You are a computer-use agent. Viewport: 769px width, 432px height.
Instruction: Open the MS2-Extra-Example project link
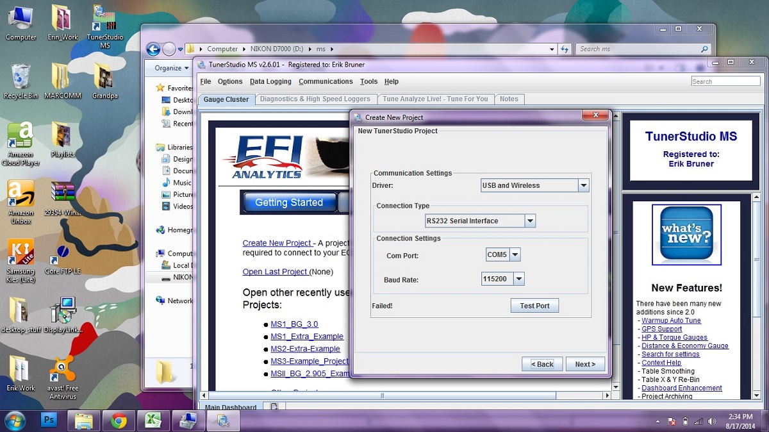pos(305,349)
